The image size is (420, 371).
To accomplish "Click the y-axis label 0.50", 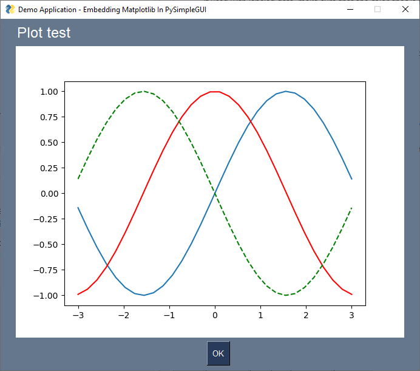I will point(49,143).
